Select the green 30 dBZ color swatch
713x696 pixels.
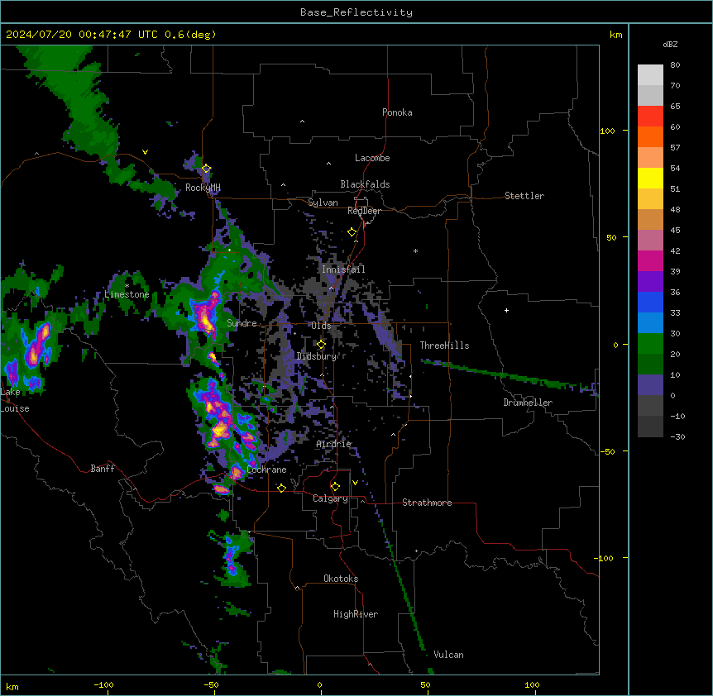(650, 344)
